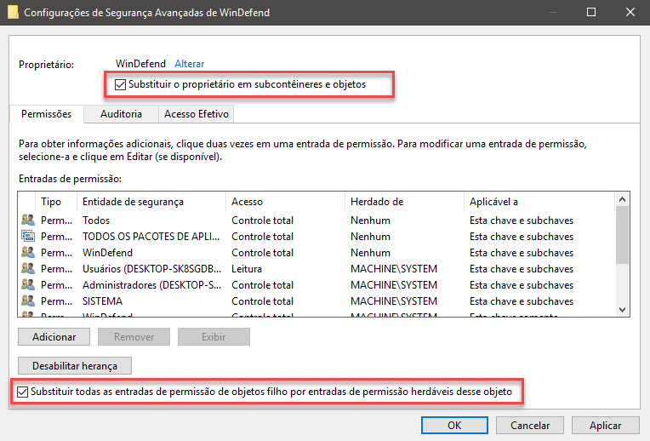Switch to the Auditoria tab
Image resolution: width=650 pixels, height=441 pixels.
click(121, 114)
